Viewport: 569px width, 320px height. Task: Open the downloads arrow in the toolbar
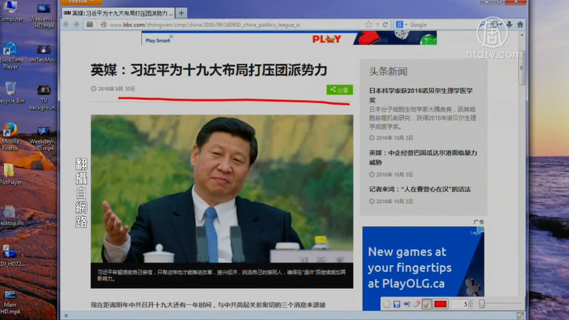[x=509, y=25]
